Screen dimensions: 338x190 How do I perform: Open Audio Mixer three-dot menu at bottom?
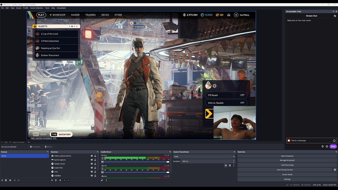click(x=106, y=180)
